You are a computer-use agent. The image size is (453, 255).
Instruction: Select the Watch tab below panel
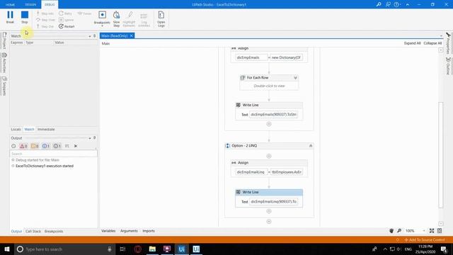point(29,129)
